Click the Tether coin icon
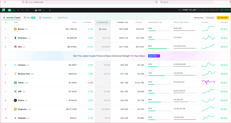The height and width of the screenshot is (123, 231). [15, 83]
